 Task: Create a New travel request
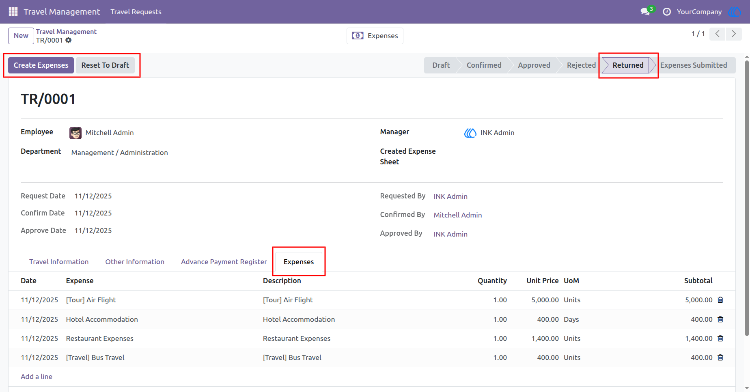coord(21,36)
